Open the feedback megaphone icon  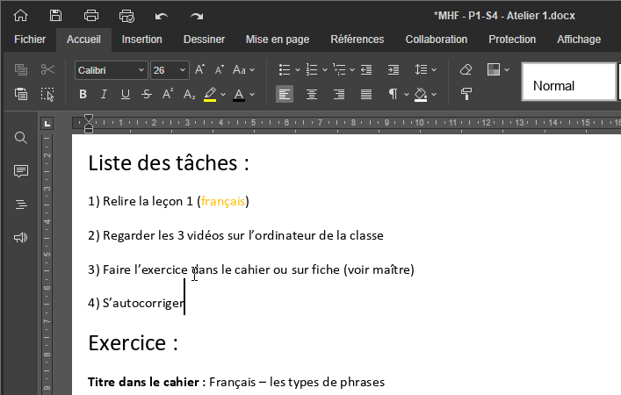[20, 238]
